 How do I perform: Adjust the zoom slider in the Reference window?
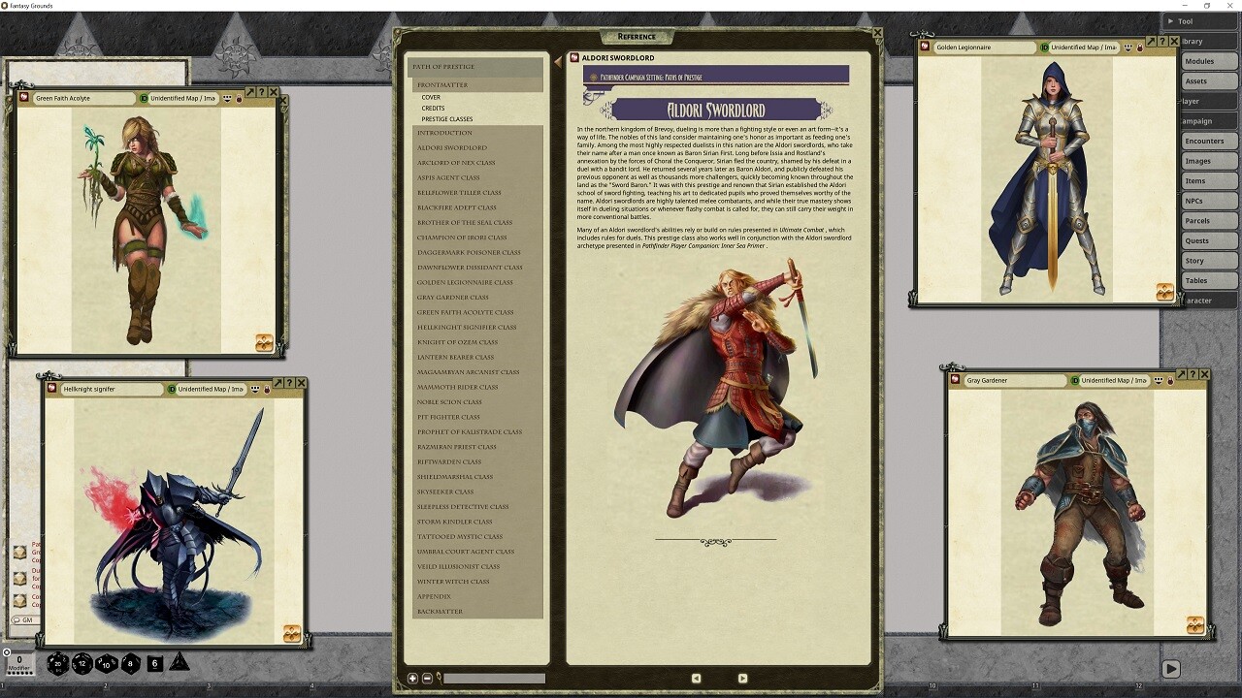[x=493, y=678]
